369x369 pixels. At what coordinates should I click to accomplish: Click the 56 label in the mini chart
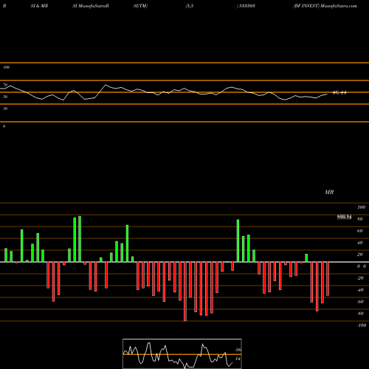[238, 350]
